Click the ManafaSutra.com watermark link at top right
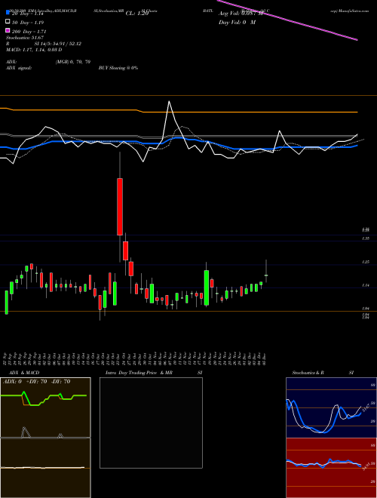Image resolution: width=377 pixels, height=498 pixels. [350, 11]
